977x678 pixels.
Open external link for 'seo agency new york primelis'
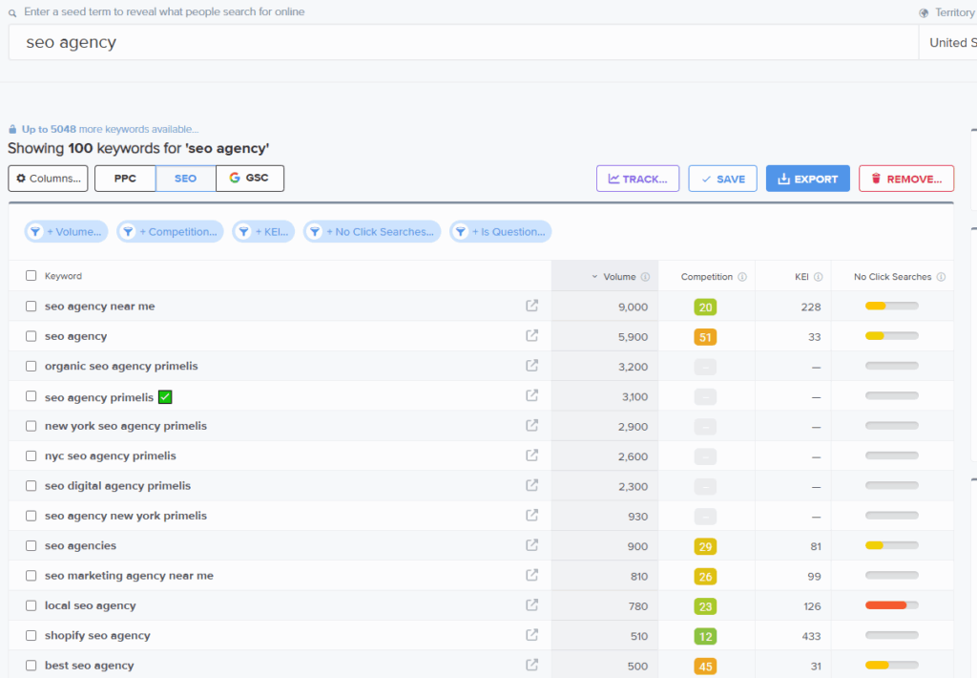pos(531,516)
